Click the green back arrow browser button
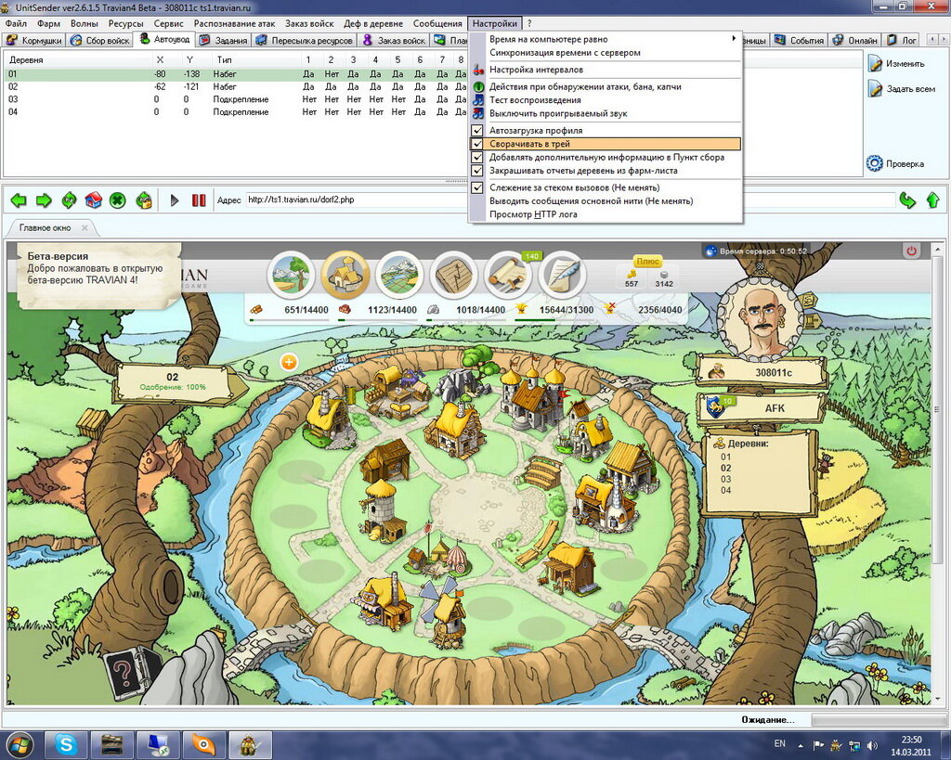Viewport: 951px width, 760px height. (19, 200)
